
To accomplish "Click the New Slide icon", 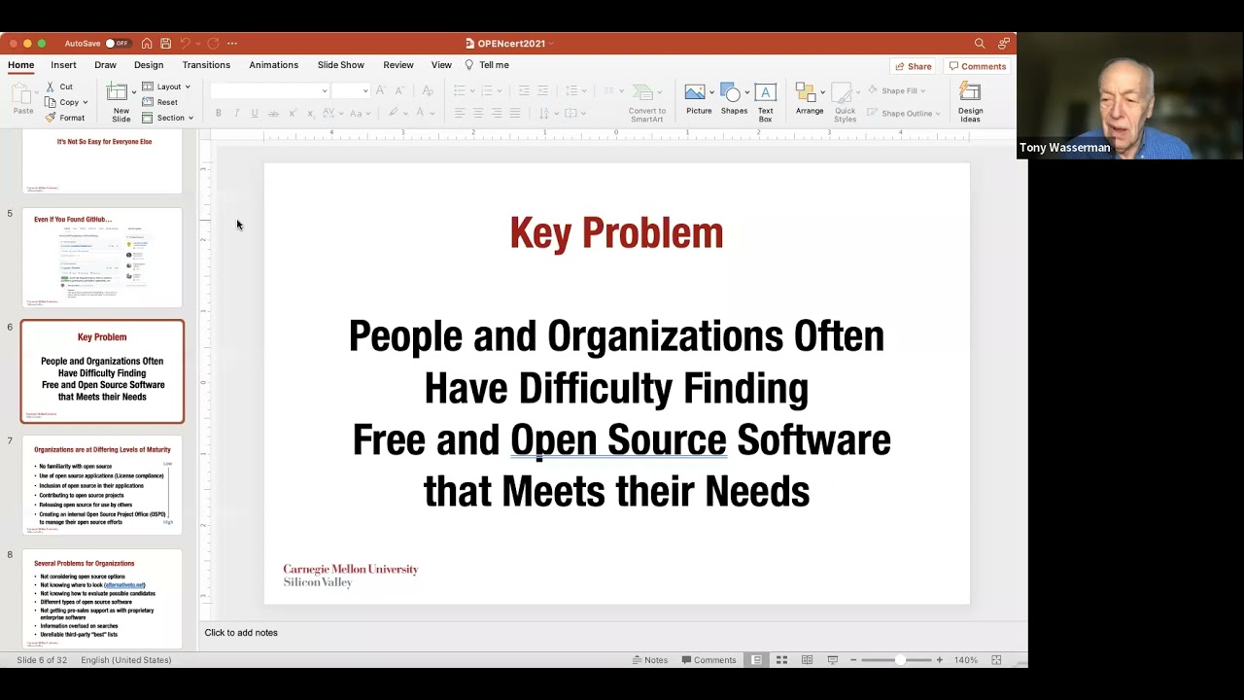I will (118, 92).
